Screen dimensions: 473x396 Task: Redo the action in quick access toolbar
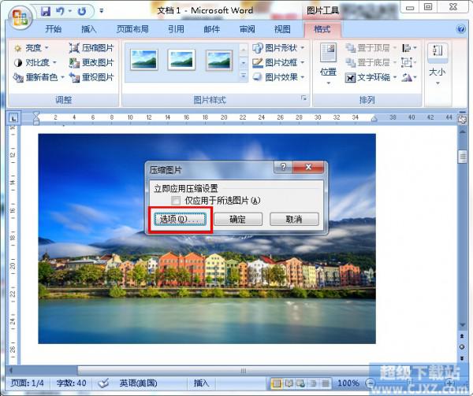tap(82, 12)
